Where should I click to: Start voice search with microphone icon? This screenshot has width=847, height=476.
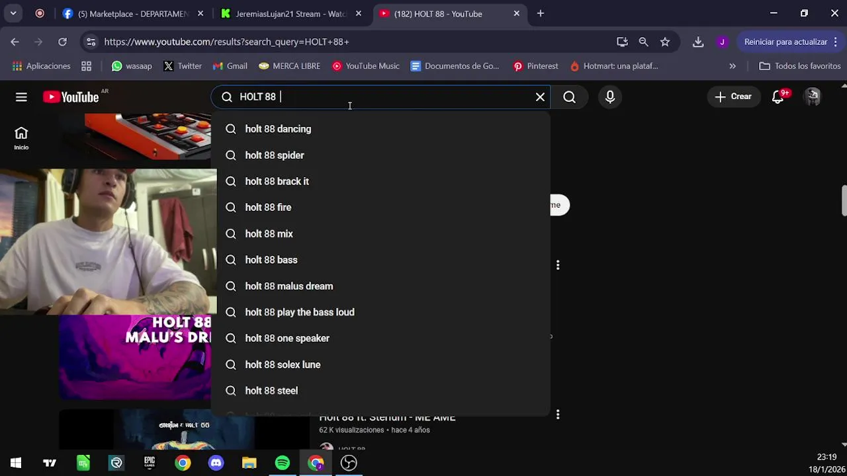pyautogui.click(x=610, y=97)
